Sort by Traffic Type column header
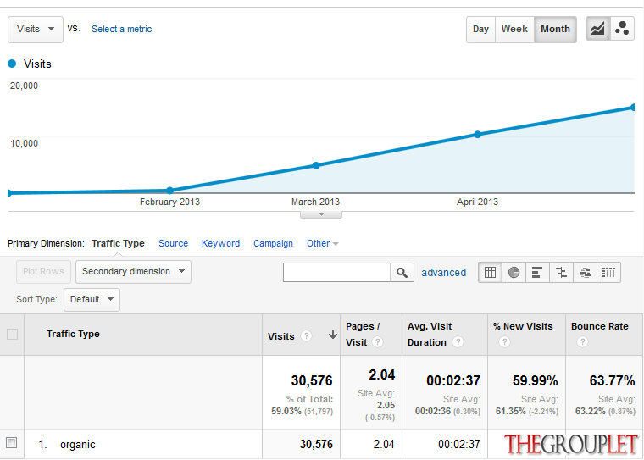The height and width of the screenshot is (460, 644). tap(73, 334)
